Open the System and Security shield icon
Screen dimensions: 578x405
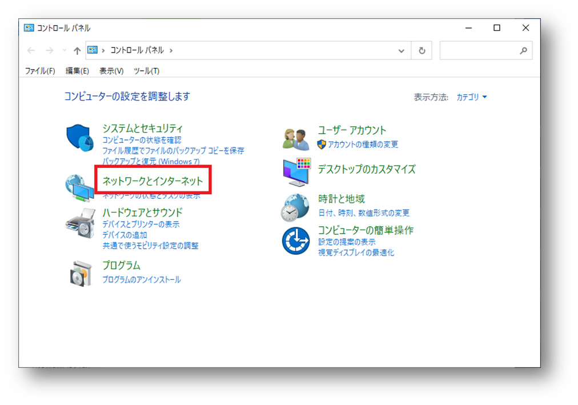tap(80, 138)
